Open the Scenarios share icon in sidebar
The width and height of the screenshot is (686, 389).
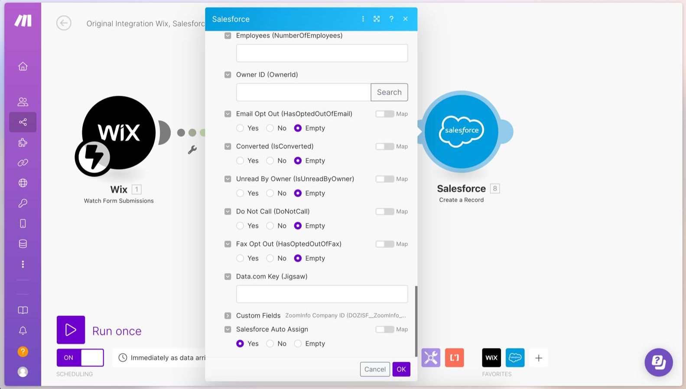point(23,122)
